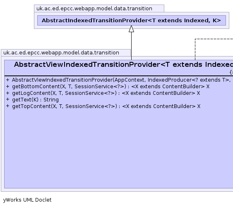The image size is (233, 207).
Task: Select the getText(K) : String method
Action: 35,100
